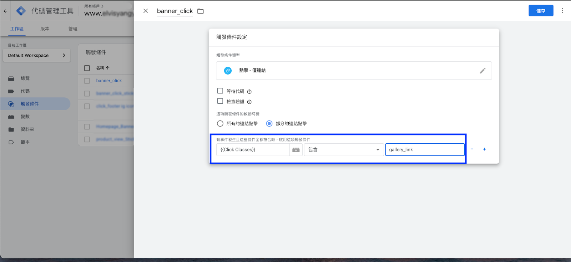Click the link-click trigger type icon
This screenshot has width=571, height=262.
coord(228,71)
